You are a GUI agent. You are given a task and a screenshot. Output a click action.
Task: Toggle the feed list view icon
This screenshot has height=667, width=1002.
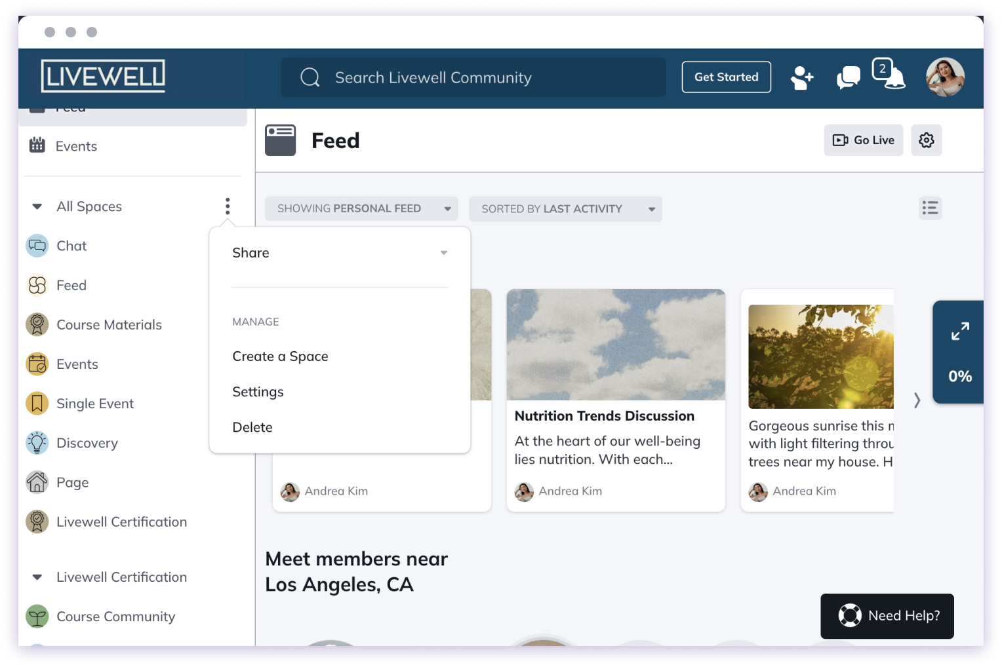coord(930,208)
